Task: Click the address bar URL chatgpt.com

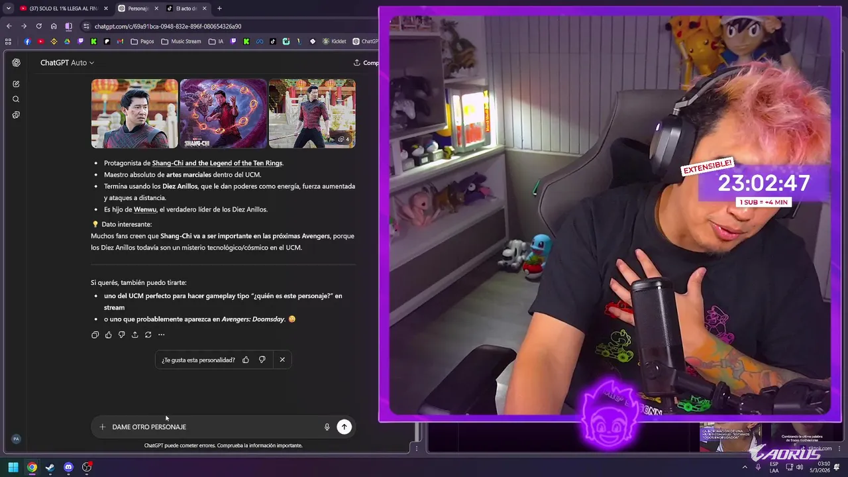Action: click(x=168, y=26)
